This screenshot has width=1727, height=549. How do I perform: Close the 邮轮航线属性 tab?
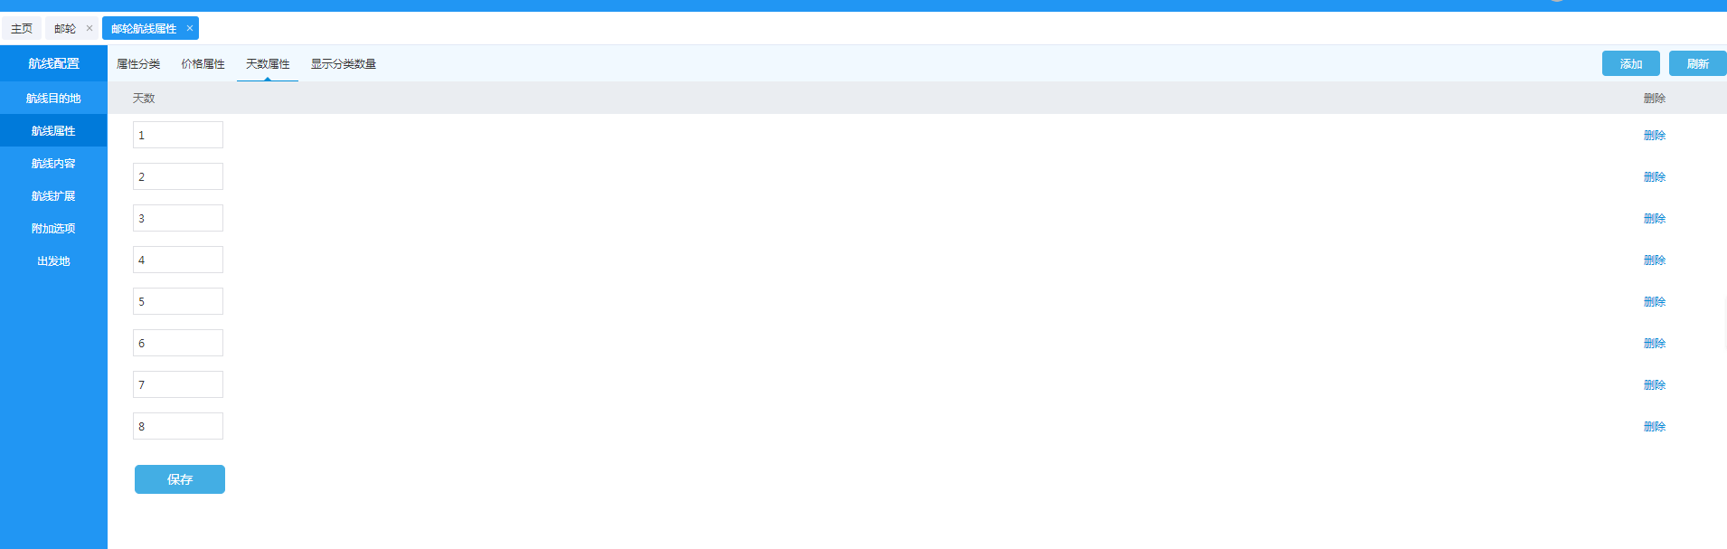tap(190, 28)
